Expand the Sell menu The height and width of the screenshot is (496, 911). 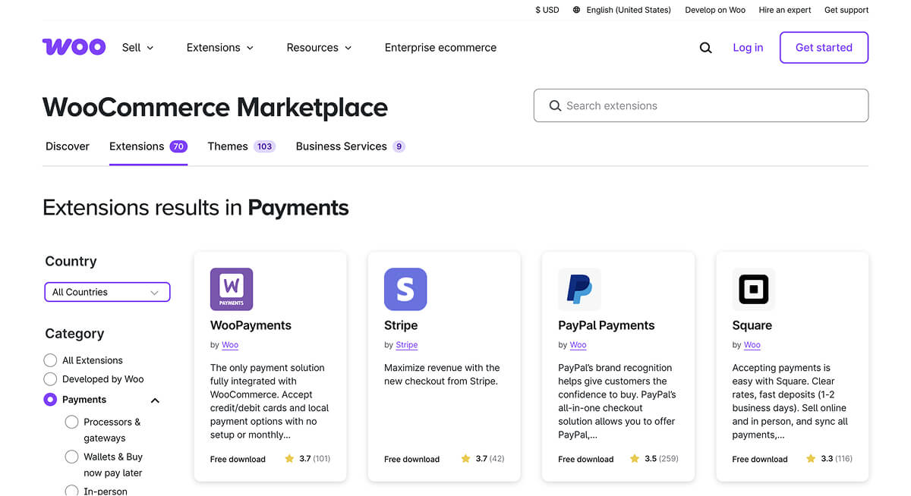pyautogui.click(x=137, y=48)
